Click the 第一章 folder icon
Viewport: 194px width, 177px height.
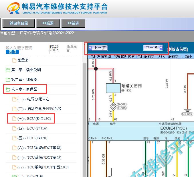pyautogui.click(x=8, y=70)
